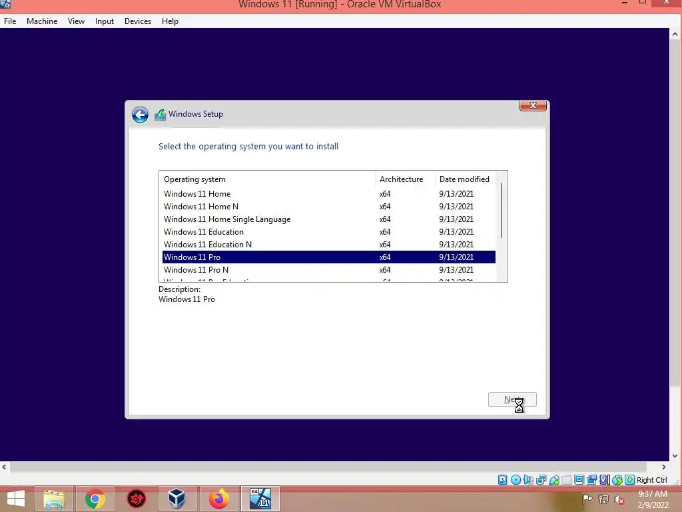Open the View menu
Image resolution: width=682 pixels, height=512 pixels.
[x=76, y=21]
